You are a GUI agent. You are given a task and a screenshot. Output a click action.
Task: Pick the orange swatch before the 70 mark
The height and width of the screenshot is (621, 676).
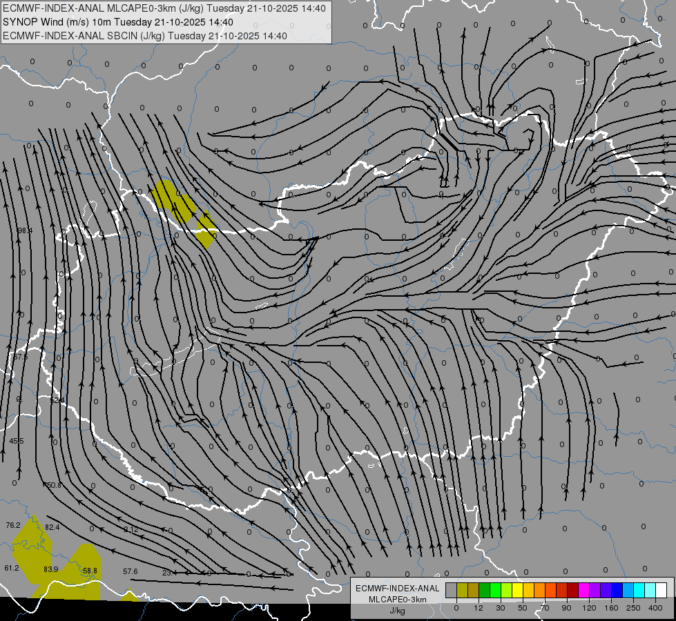[x=540, y=590]
